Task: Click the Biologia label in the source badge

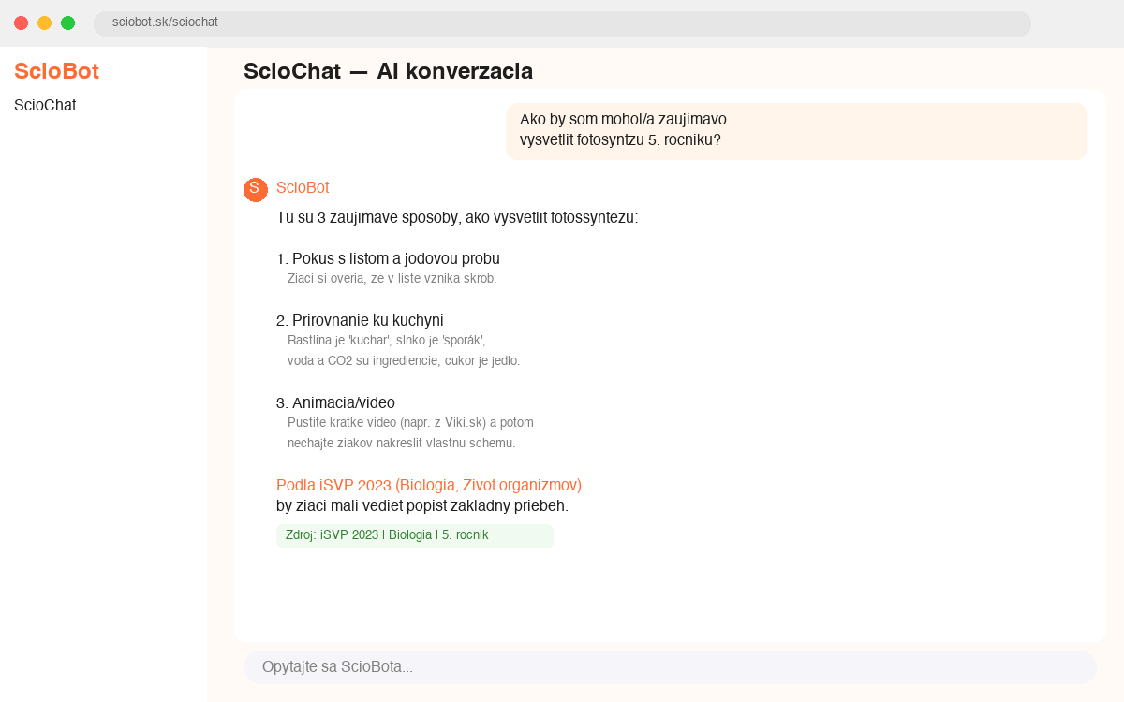Action: click(408, 534)
